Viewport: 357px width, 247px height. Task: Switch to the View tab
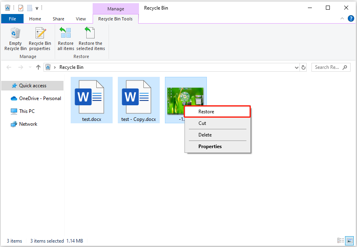(81, 19)
